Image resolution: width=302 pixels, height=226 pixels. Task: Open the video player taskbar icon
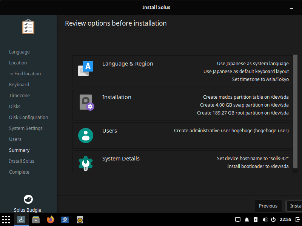click(65, 220)
